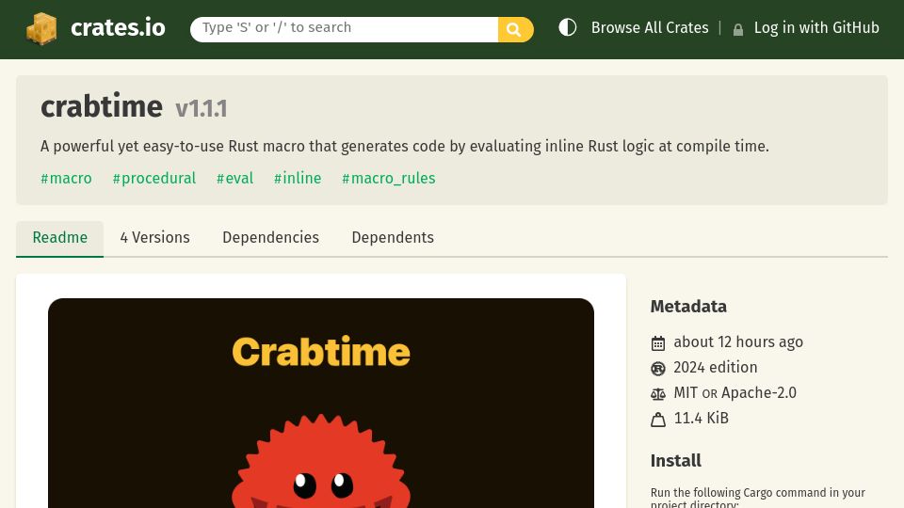Focus the crate search input field
This screenshot has height=508, width=904.
345,29
